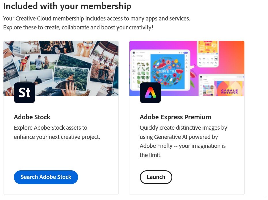Click the Adobe Stock "St" app icon
Image resolution: width=268 pixels, height=200 pixels.
tap(24, 93)
